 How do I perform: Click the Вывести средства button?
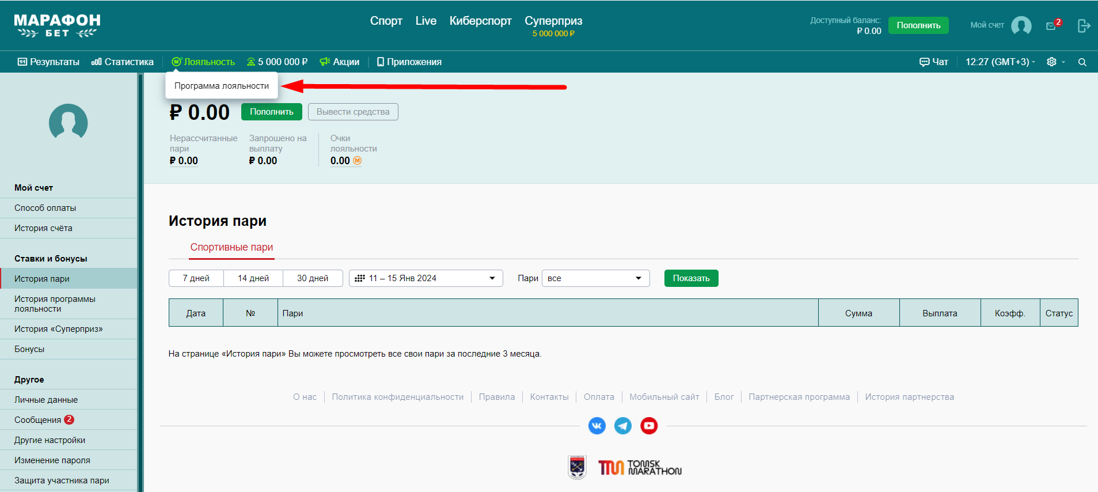coord(352,112)
